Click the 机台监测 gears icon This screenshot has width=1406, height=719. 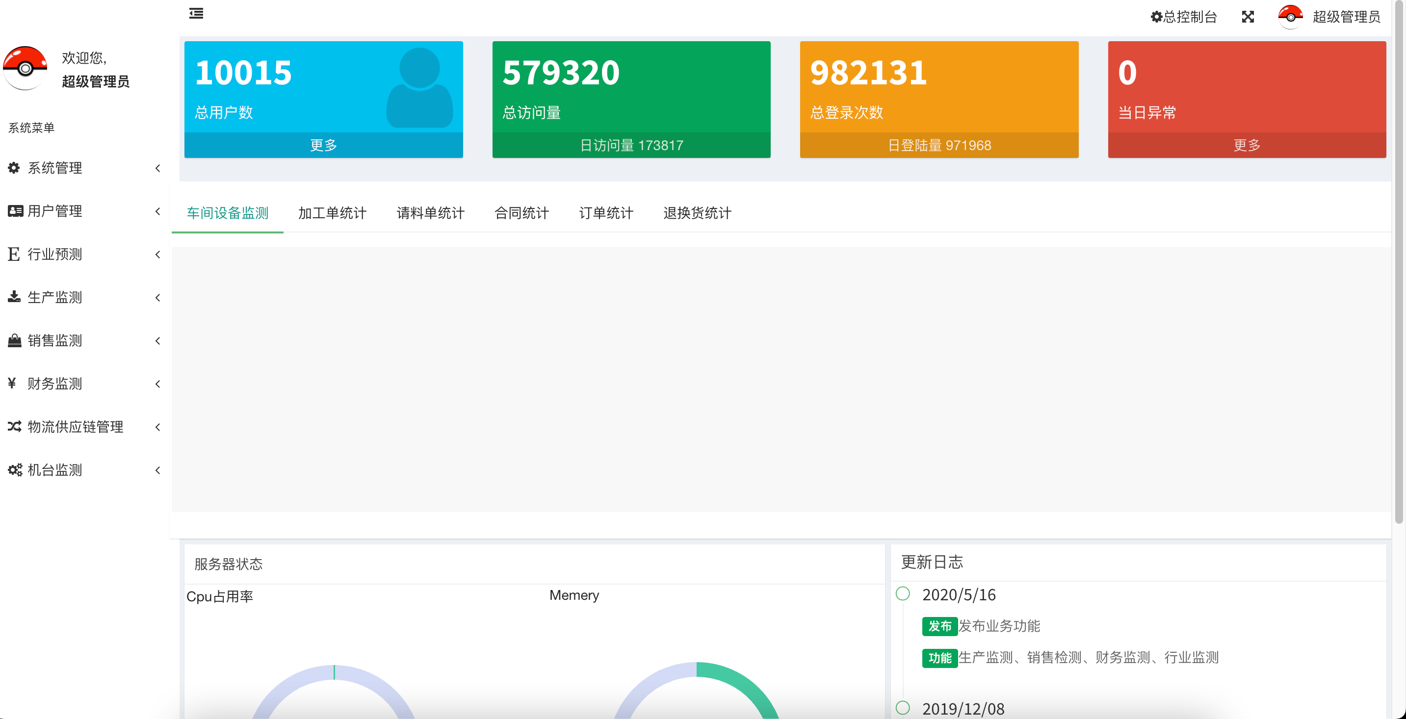(15, 470)
